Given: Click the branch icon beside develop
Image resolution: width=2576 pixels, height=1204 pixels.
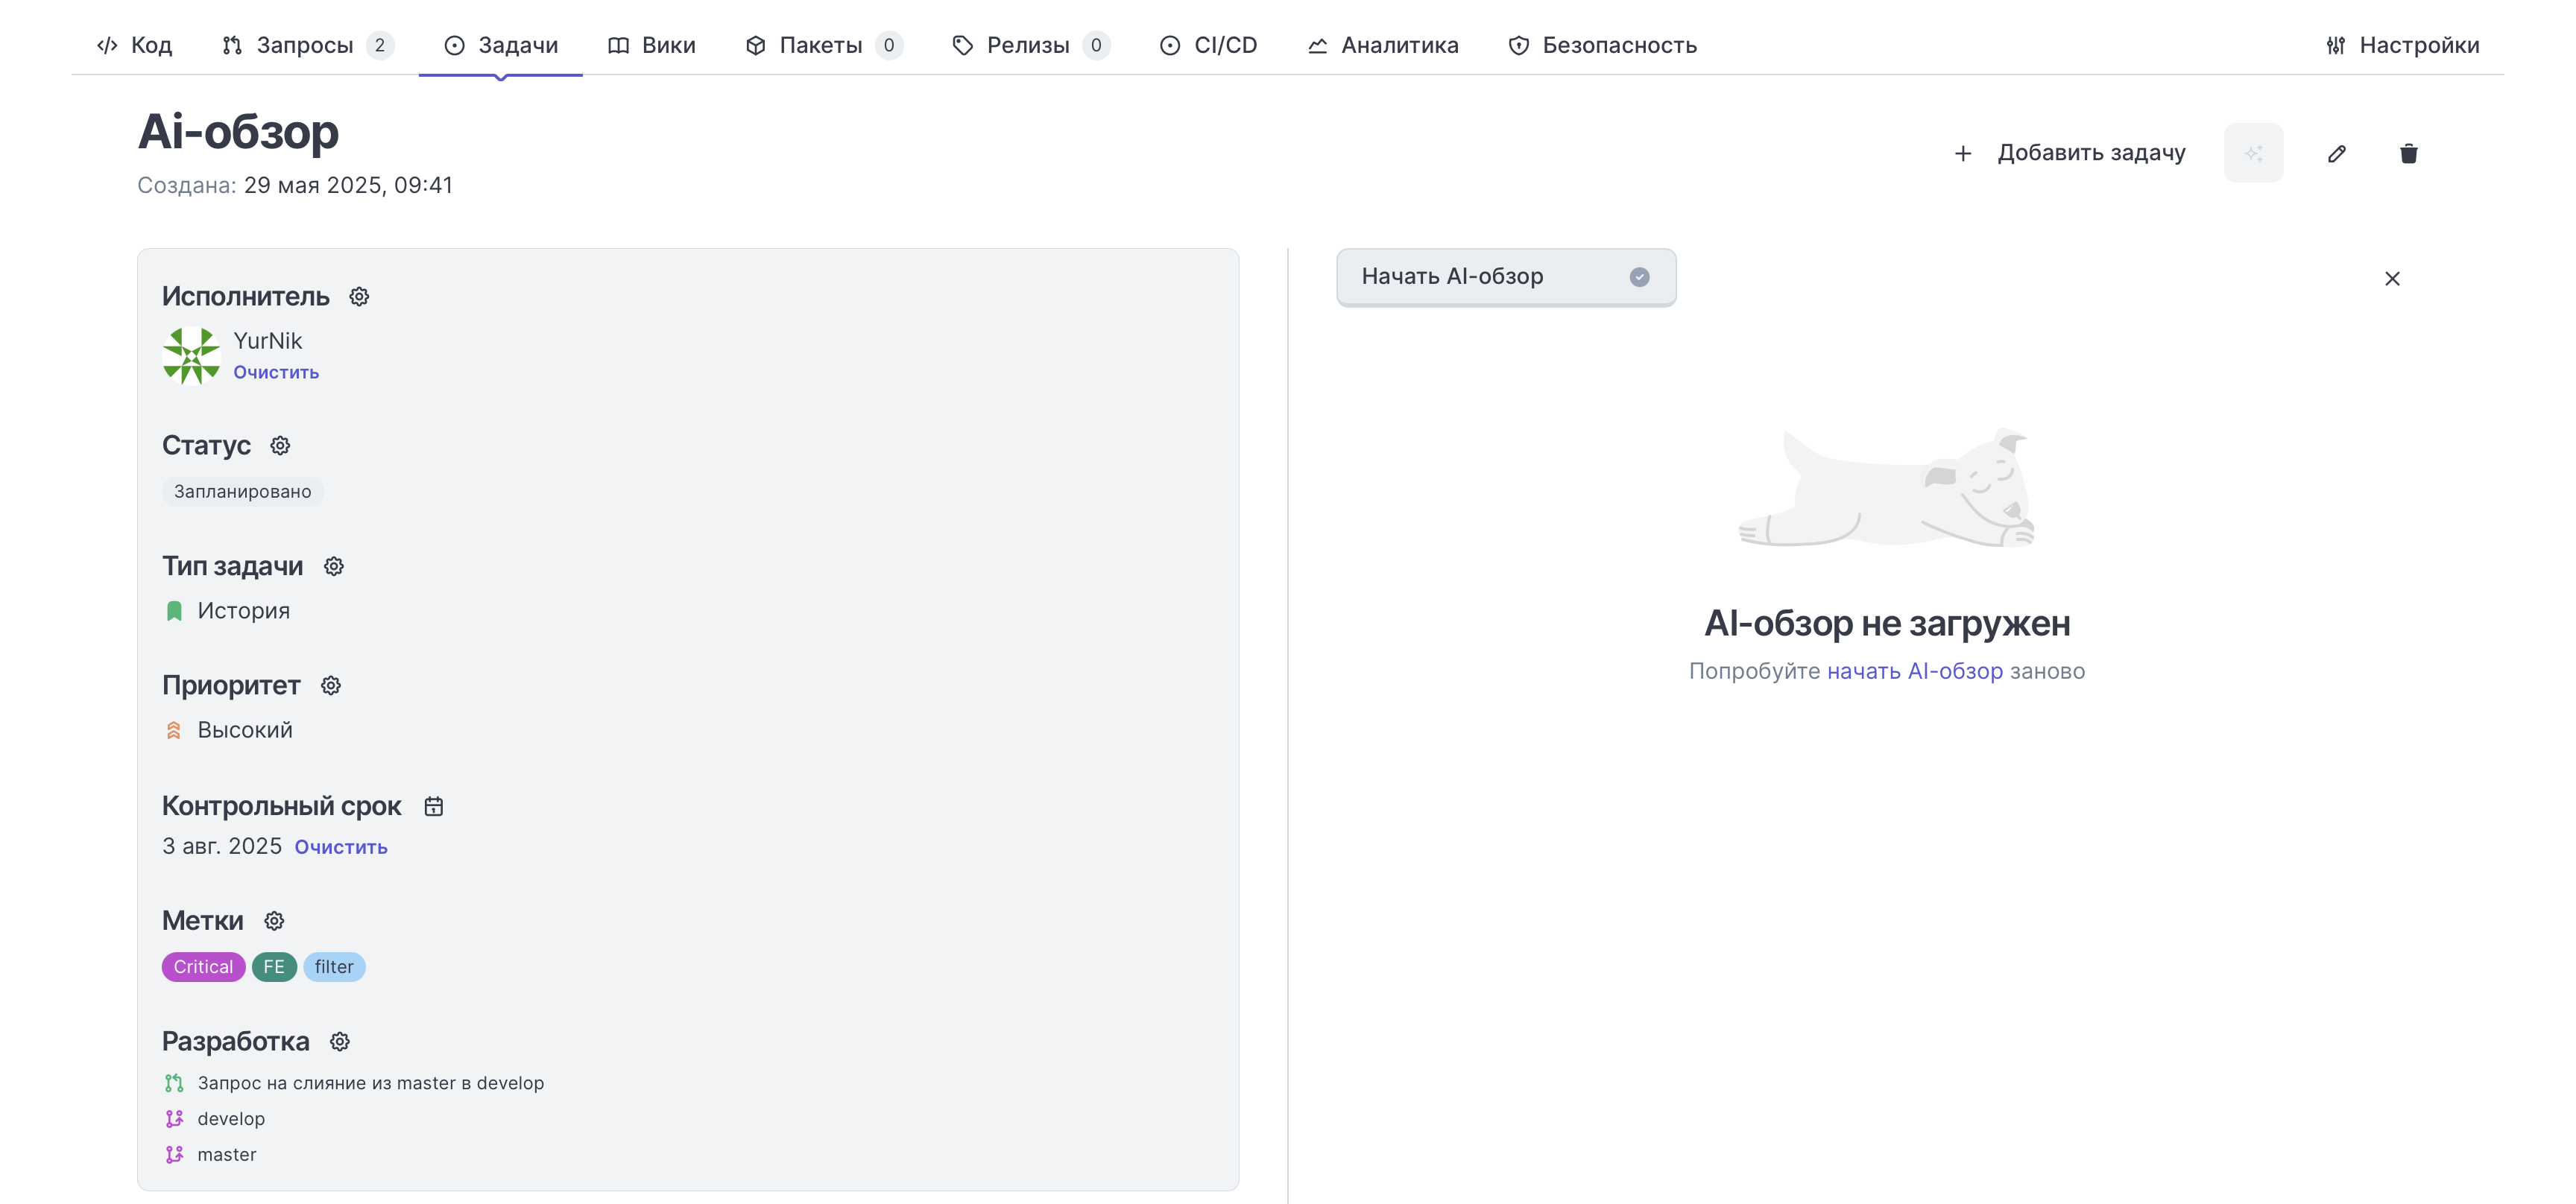Looking at the screenshot, I should click(174, 1119).
